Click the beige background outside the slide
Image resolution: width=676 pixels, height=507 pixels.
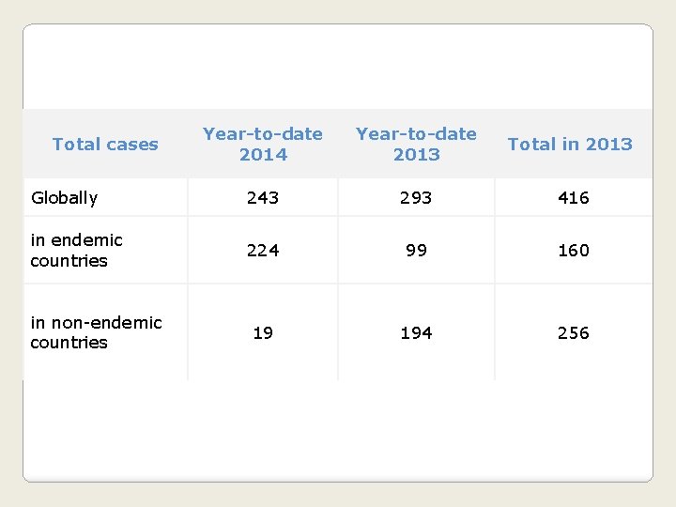pyautogui.click(x=665, y=253)
